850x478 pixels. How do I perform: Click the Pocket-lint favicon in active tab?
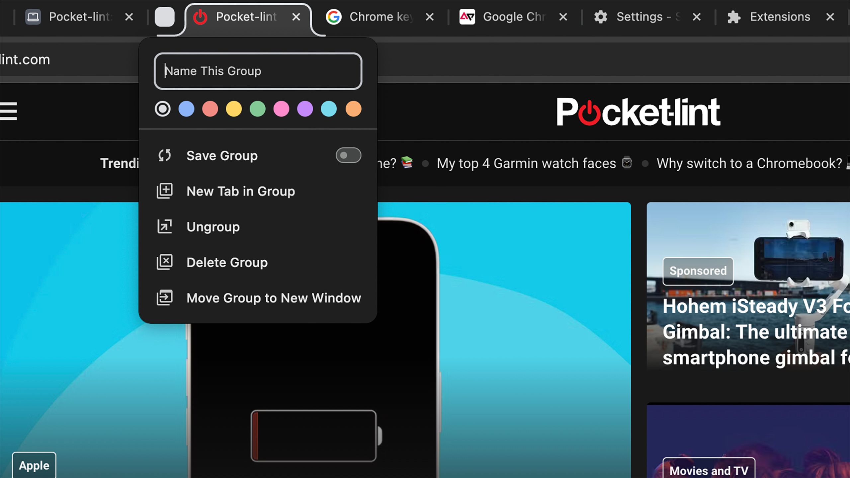point(200,16)
